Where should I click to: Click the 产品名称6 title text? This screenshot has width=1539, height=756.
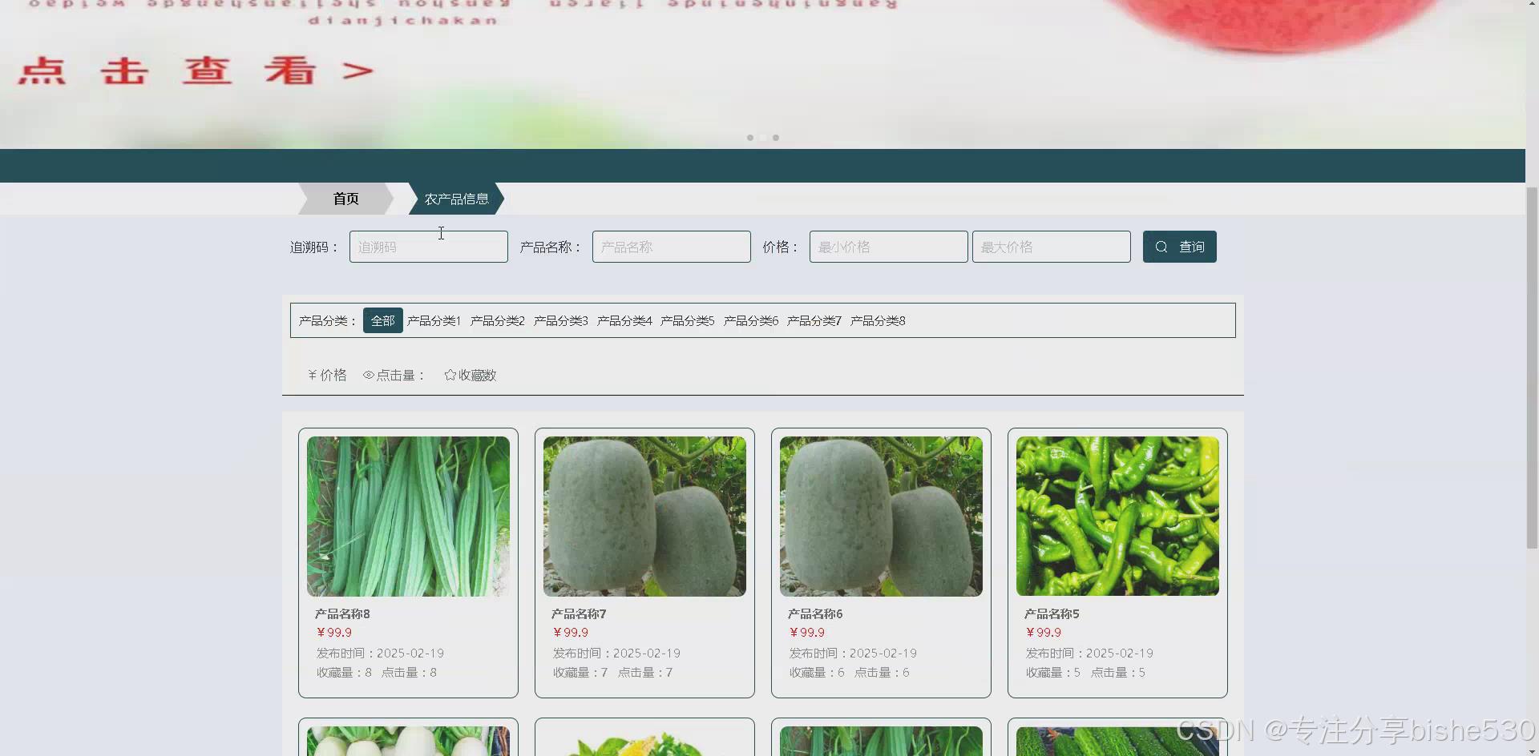(x=815, y=614)
